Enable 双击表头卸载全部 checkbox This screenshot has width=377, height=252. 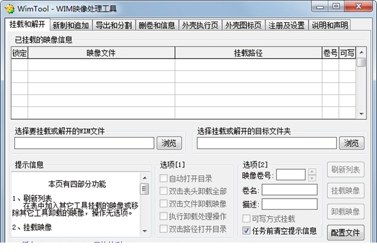[x=163, y=191]
